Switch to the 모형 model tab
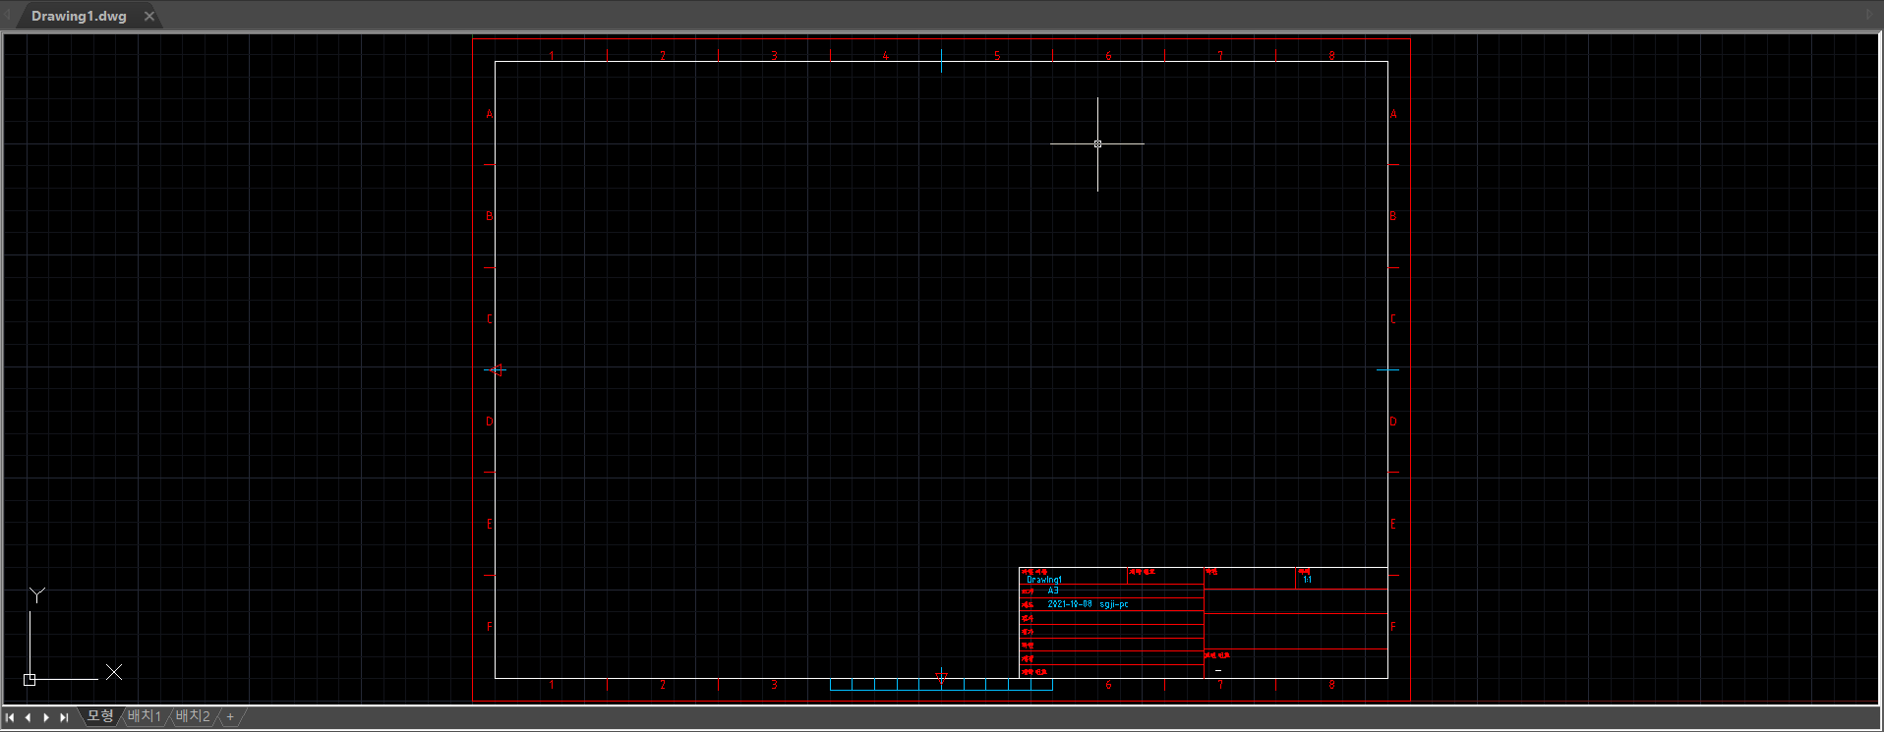This screenshot has height=732, width=1884. (x=100, y=716)
